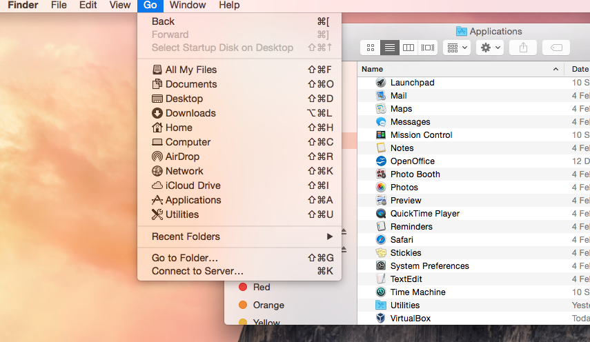
Task: Select the QuickTime Player app icon
Action: [x=381, y=214]
